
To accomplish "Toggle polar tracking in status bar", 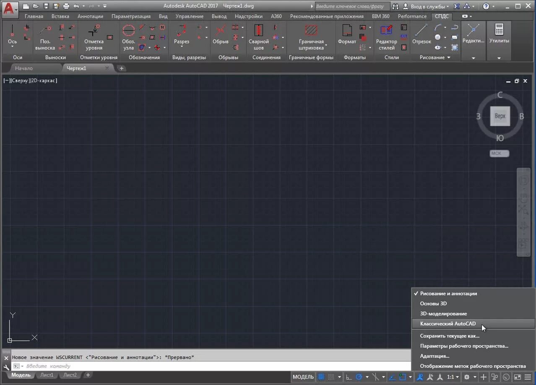I will tap(359, 377).
